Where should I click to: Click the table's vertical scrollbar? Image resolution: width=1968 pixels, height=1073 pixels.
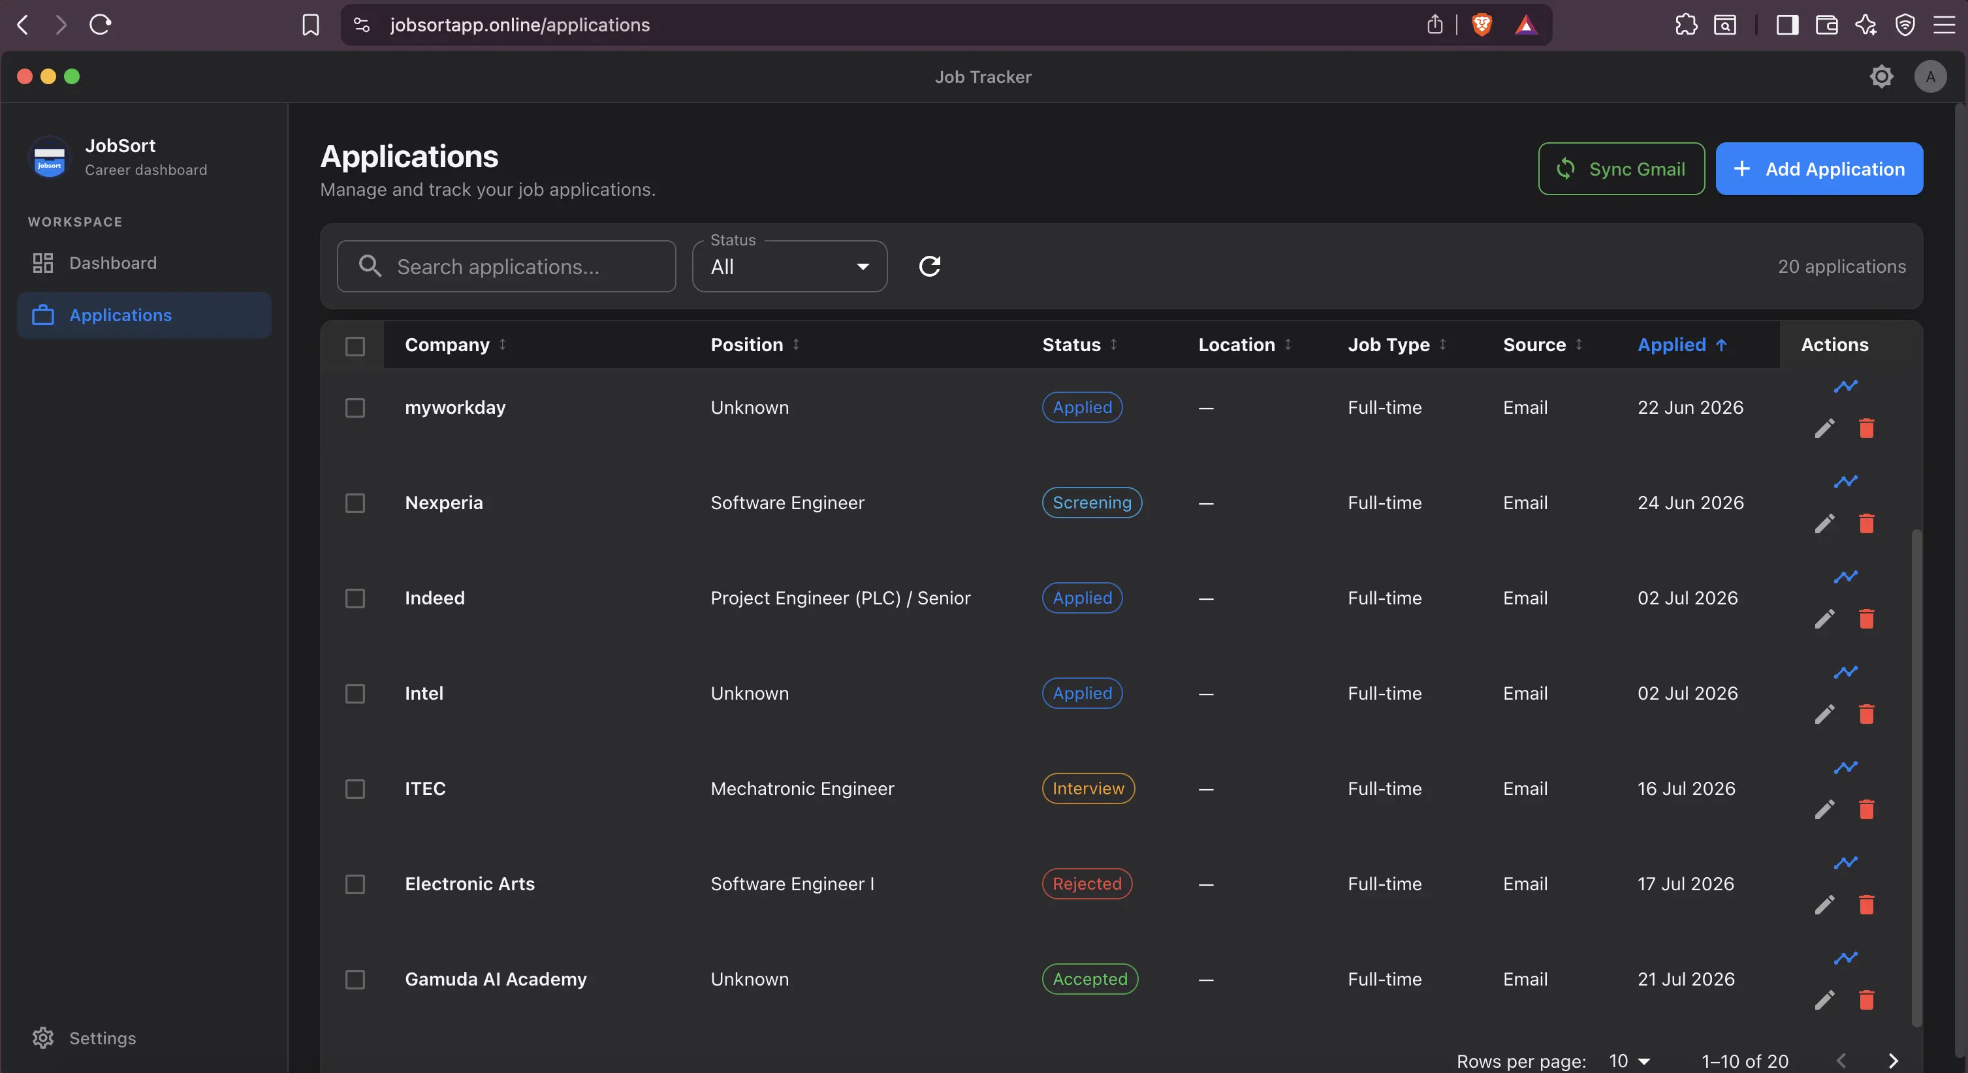(x=1916, y=777)
